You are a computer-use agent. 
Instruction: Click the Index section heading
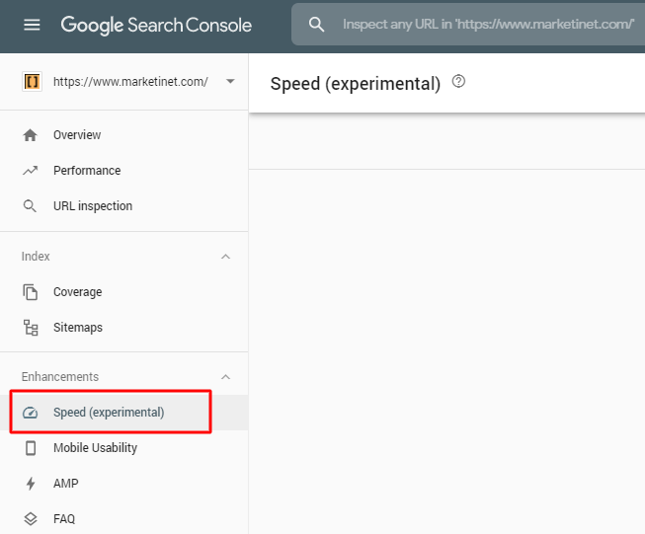tap(36, 256)
